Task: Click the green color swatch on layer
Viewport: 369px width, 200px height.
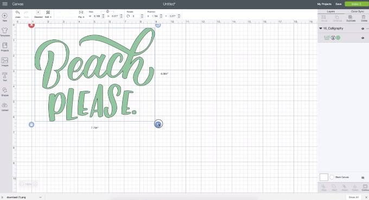Action: (338, 38)
